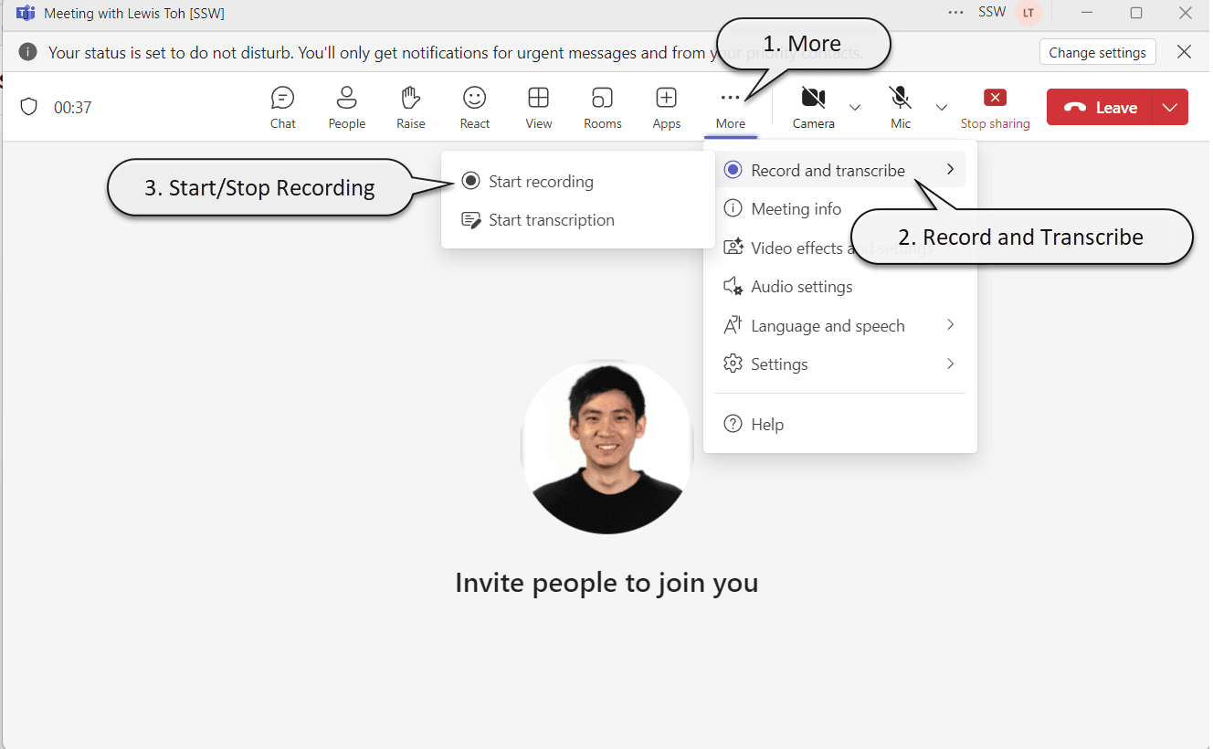Click the LT profile avatar in title bar
The width and height of the screenshot is (1213, 749).
[1028, 13]
